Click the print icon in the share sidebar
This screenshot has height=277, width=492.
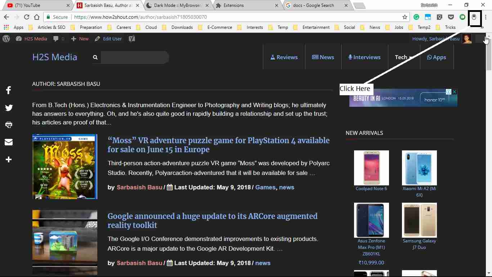tap(9, 125)
